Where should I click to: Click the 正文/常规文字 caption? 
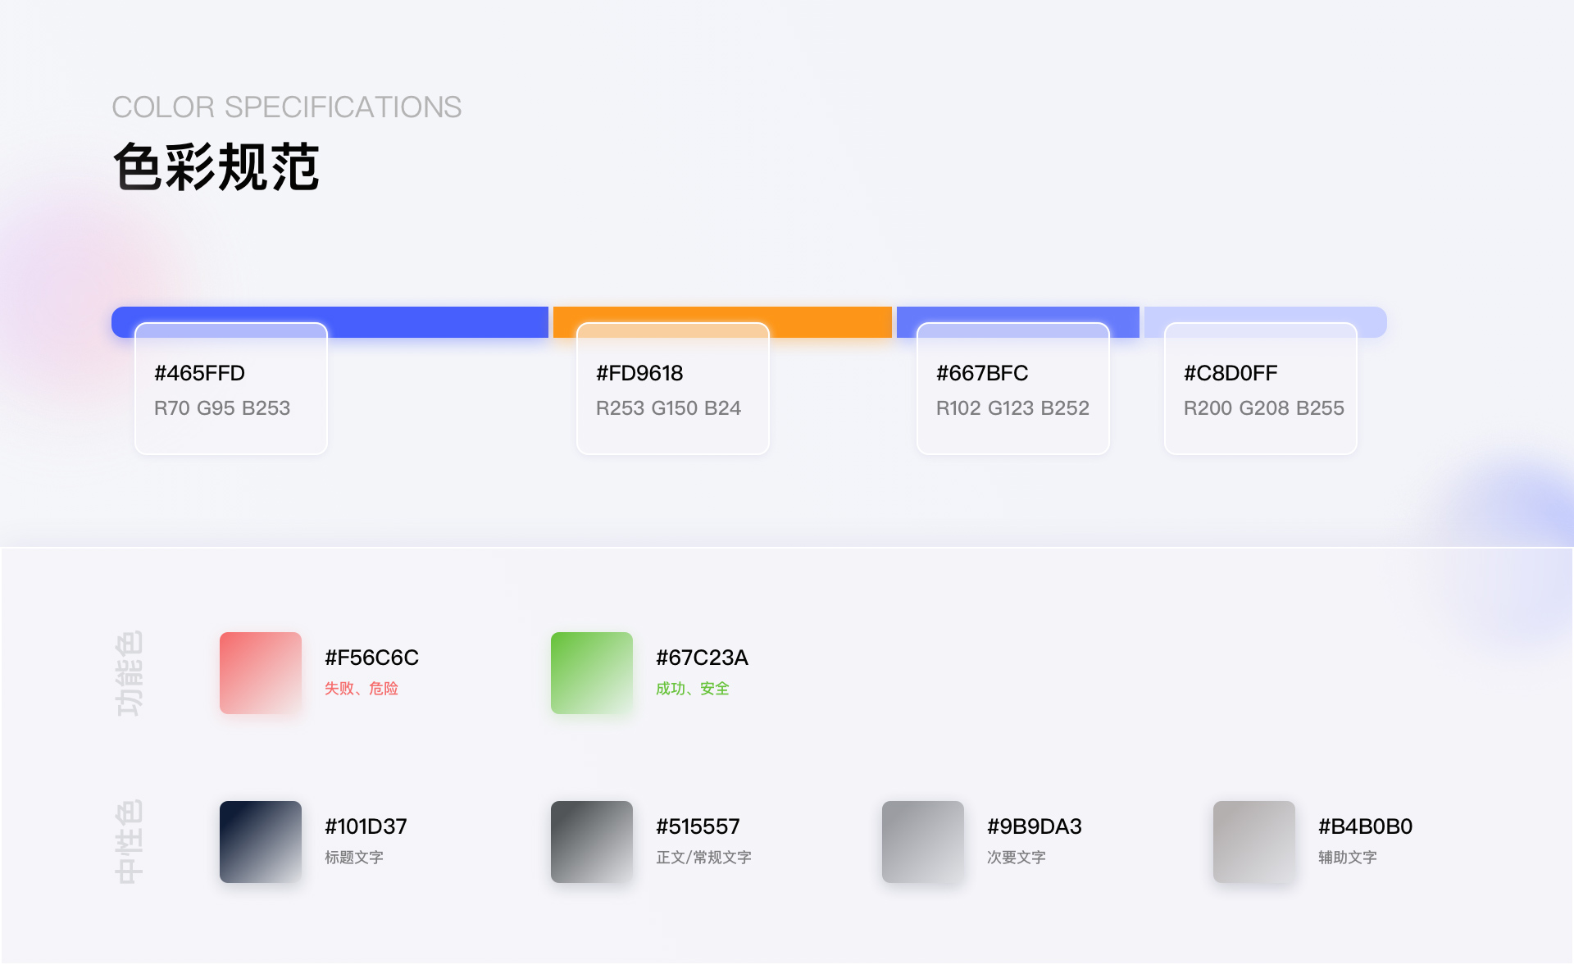pyautogui.click(x=703, y=858)
